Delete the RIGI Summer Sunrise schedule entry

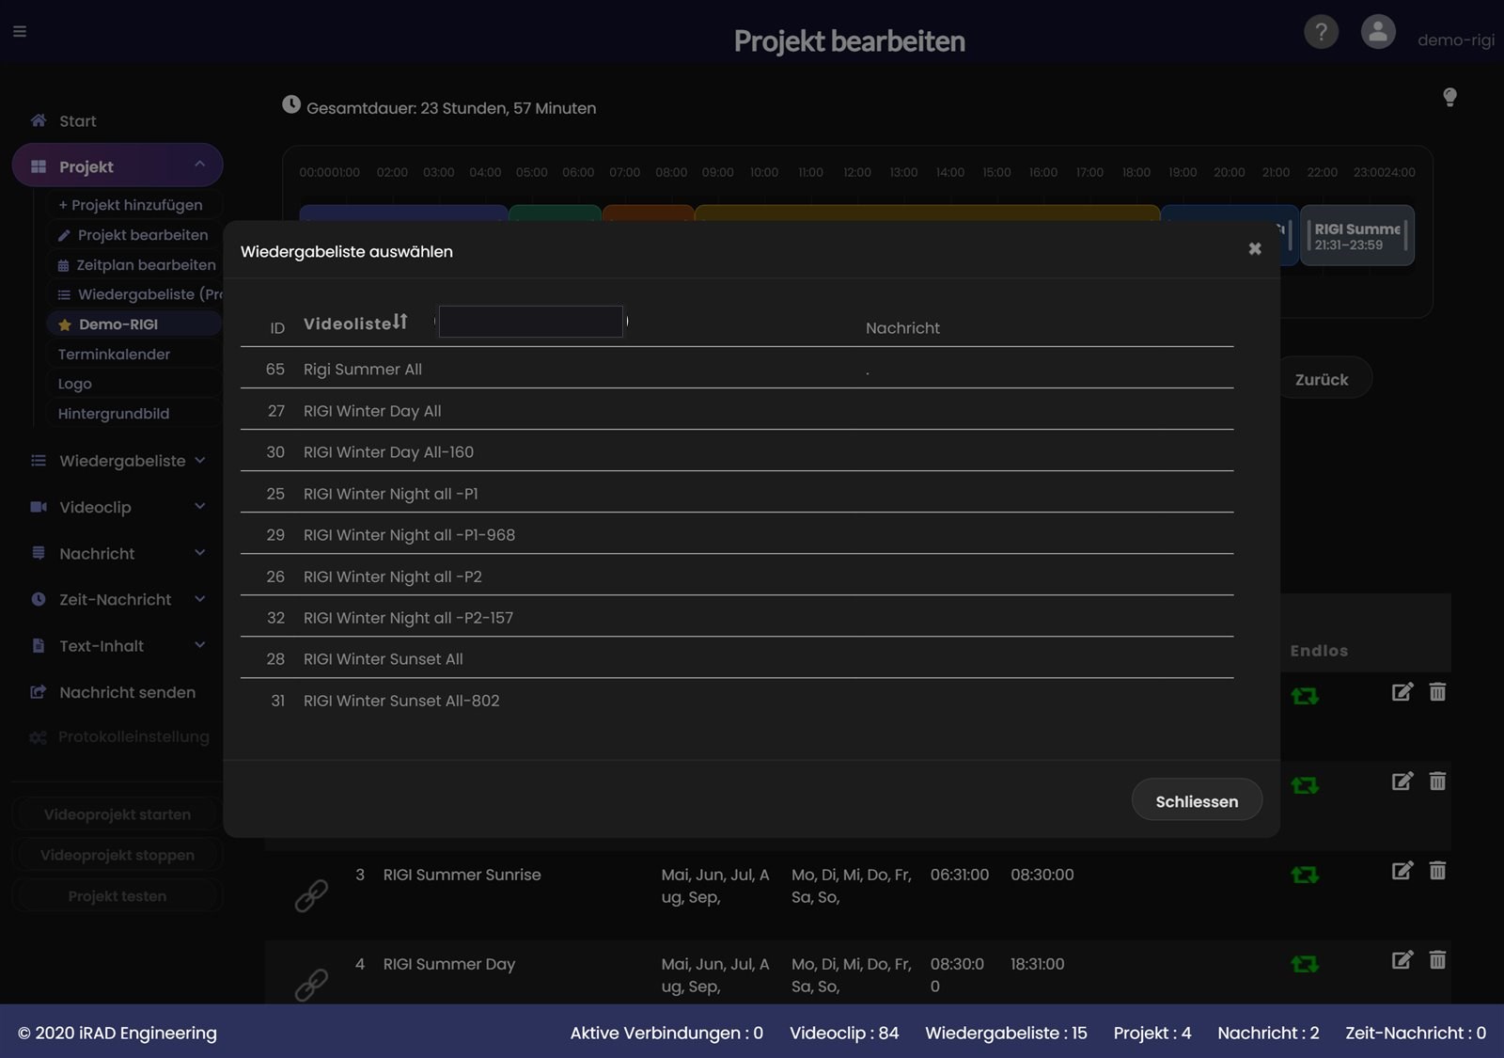click(x=1437, y=871)
